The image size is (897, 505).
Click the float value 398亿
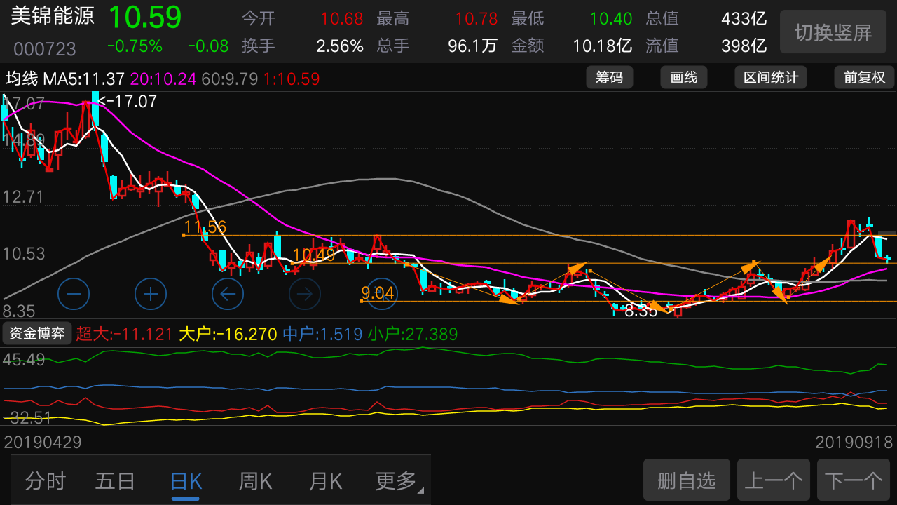[744, 46]
